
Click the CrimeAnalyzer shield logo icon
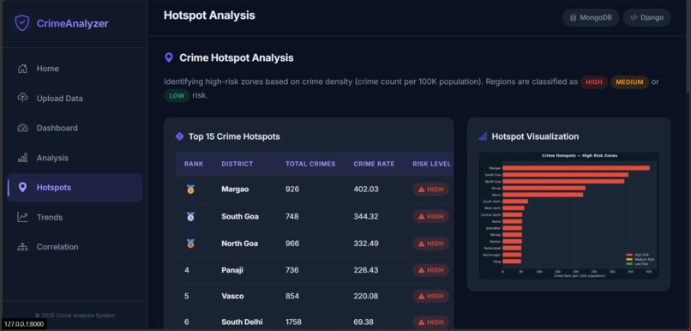coord(22,23)
